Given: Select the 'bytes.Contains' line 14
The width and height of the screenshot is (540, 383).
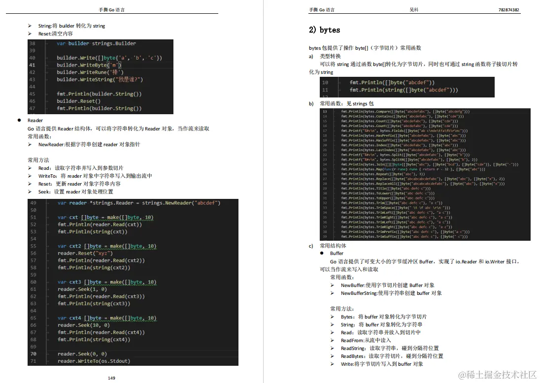Looking at the screenshot, I should (402, 116).
